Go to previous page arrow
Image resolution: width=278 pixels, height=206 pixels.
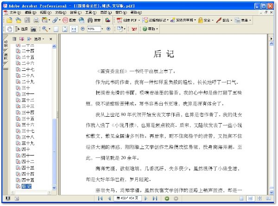109,199
